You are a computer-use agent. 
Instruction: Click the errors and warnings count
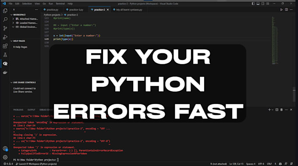(8, 164)
